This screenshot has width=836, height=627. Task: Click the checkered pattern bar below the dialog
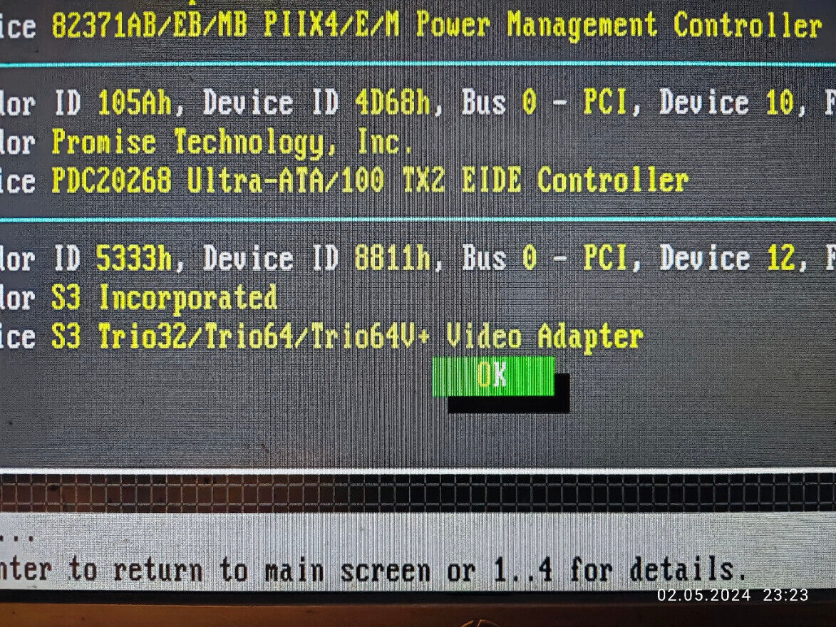pyautogui.click(x=418, y=492)
